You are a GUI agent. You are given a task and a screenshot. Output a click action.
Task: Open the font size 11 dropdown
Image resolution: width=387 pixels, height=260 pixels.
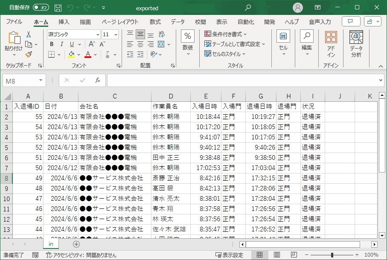(116, 35)
